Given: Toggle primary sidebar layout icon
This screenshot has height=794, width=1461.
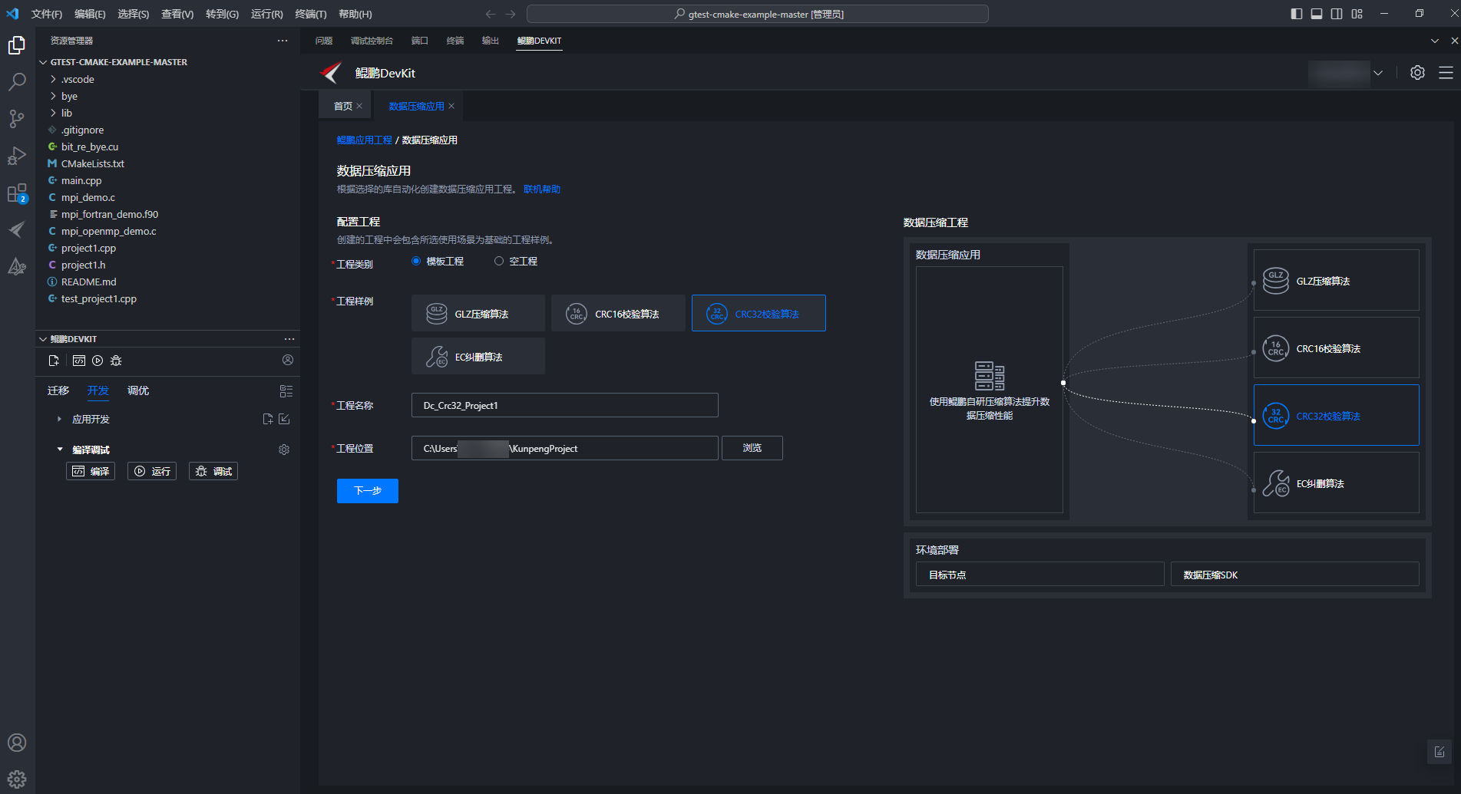Looking at the screenshot, I should [1297, 14].
